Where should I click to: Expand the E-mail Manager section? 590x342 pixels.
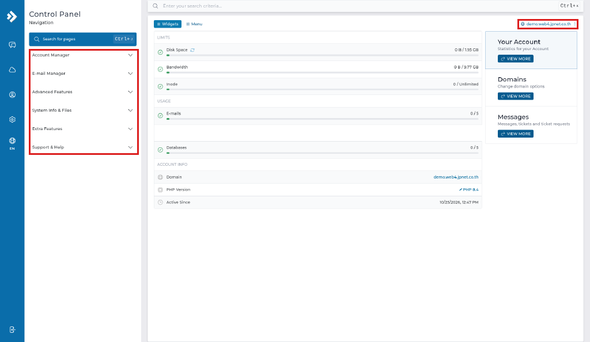(82, 74)
